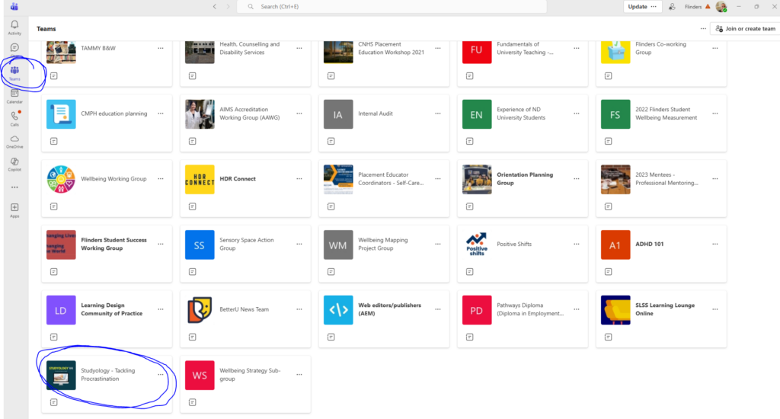Open the profile picture avatar
This screenshot has height=419, width=780.
point(721,7)
